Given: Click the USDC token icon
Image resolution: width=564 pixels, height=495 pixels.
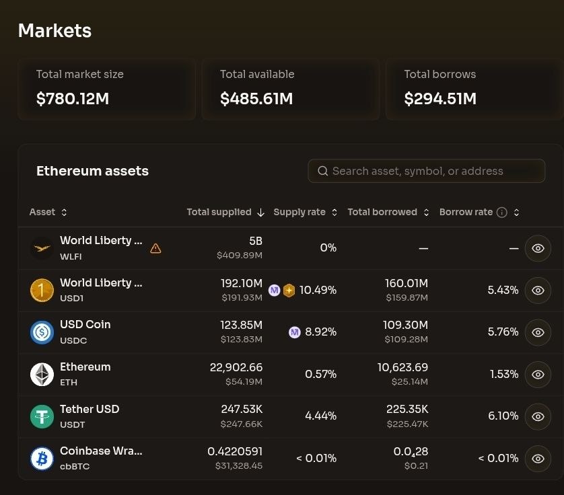Looking at the screenshot, I should (42, 332).
